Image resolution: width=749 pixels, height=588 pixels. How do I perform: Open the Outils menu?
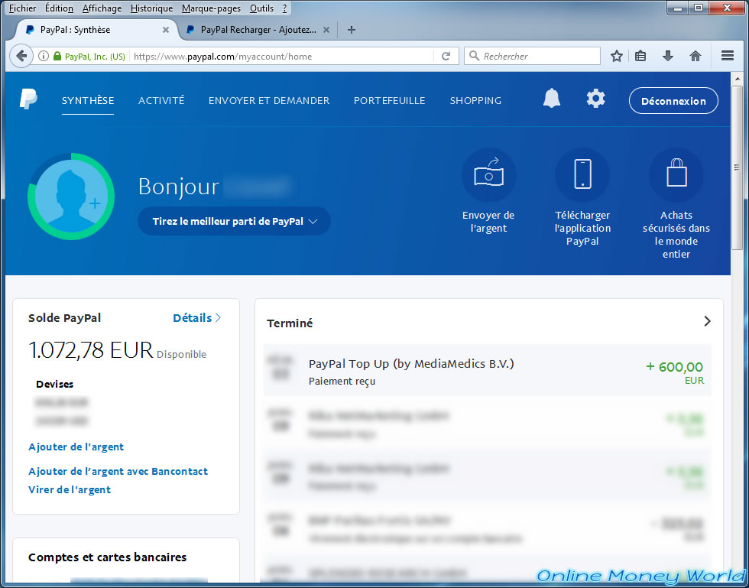pos(261,8)
